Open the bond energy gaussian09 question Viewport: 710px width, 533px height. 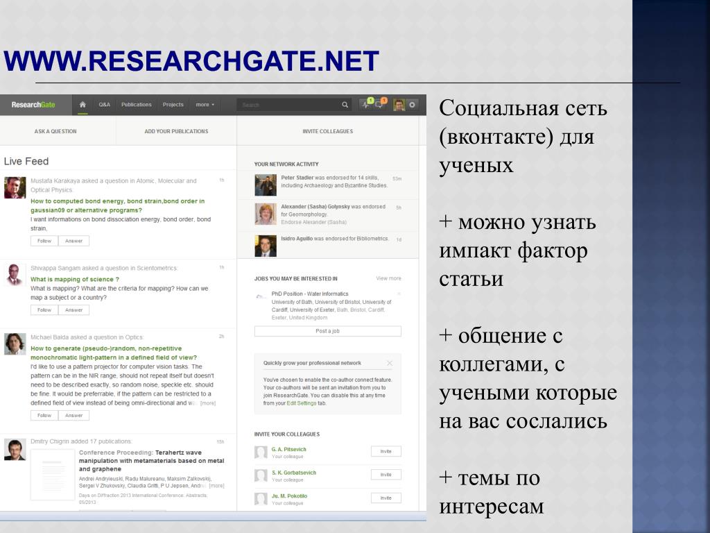tap(118, 205)
